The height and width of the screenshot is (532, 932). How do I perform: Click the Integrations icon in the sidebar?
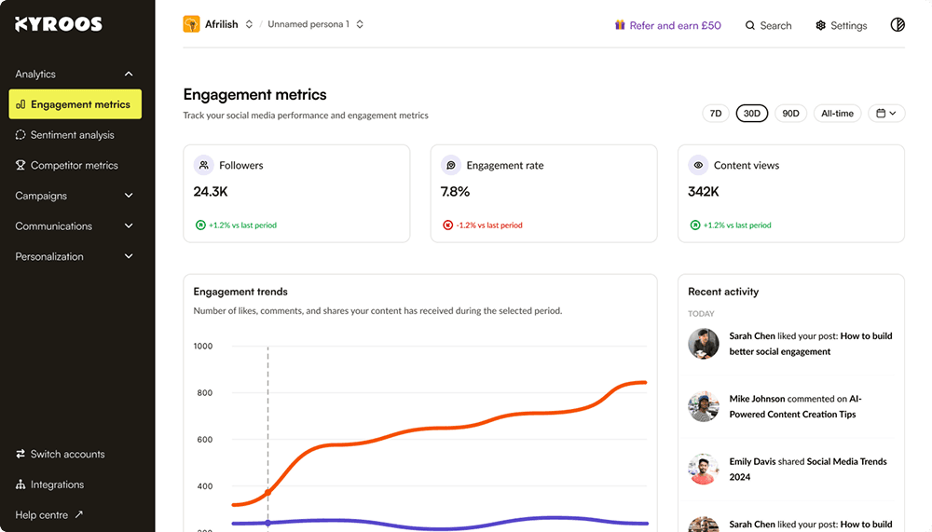tap(21, 485)
